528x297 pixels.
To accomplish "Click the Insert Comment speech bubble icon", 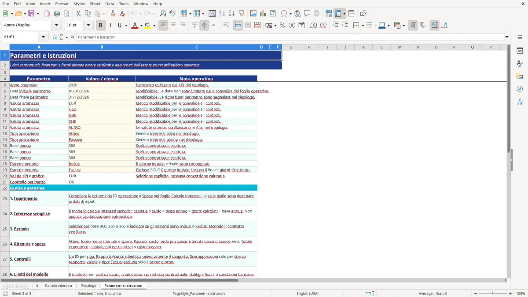I will [307, 14].
